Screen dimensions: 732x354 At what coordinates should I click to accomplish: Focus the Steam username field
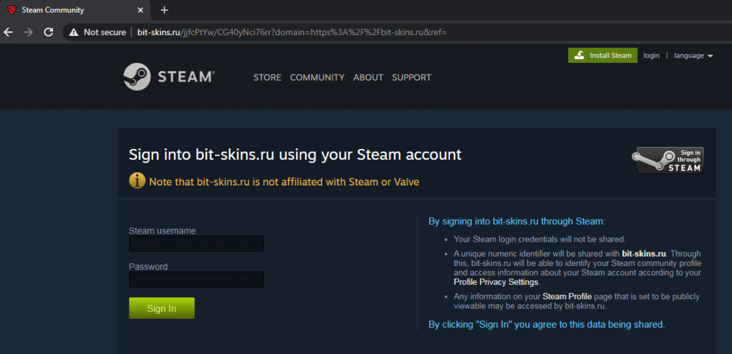pyautogui.click(x=196, y=244)
